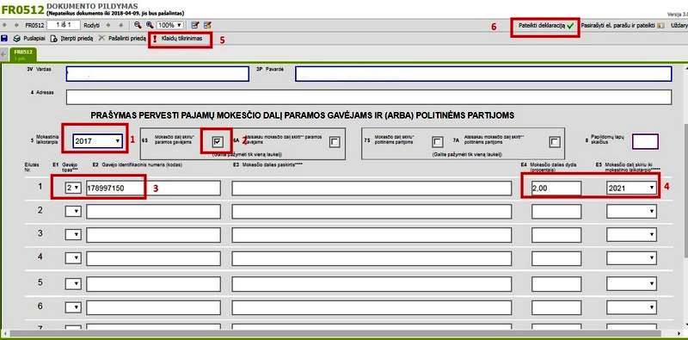Enable 7A atsisakau politinėms partijoms checkbox

click(x=555, y=141)
